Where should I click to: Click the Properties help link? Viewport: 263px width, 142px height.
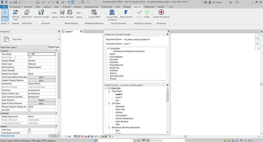pyautogui.click(x=7, y=135)
